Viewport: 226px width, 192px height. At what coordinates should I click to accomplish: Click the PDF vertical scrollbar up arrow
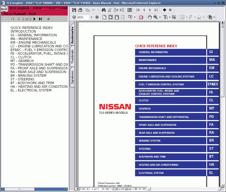point(223,26)
